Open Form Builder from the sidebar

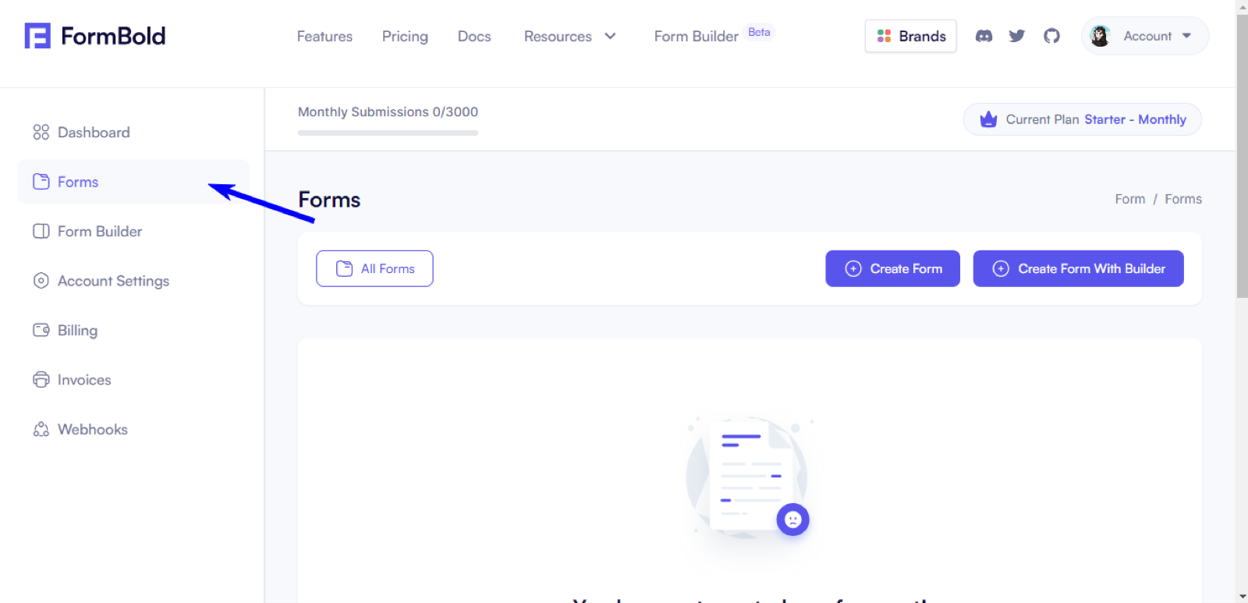coord(133,232)
